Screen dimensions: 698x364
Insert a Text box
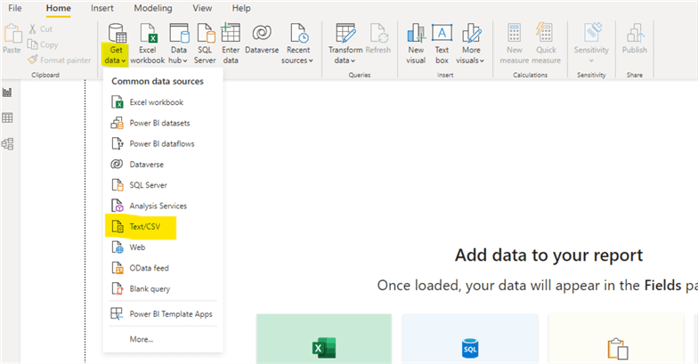coord(442,44)
